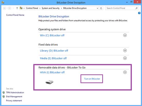Click the HIVA removable drive icon
This screenshot has height=106, width=142.
point(49,82)
